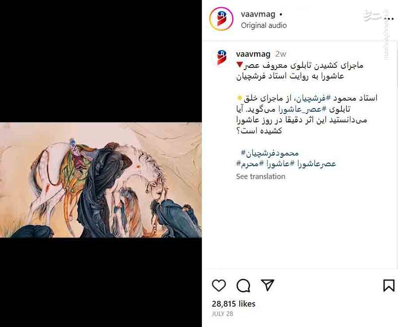
Task: Open hashtag #عصرعاشورا
Action: 313,163
